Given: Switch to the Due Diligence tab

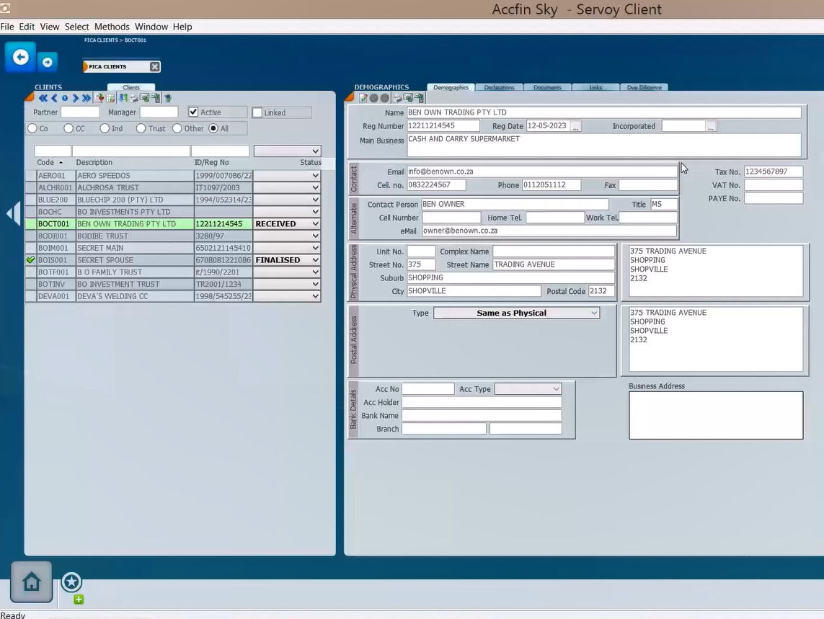Looking at the screenshot, I should pos(644,87).
